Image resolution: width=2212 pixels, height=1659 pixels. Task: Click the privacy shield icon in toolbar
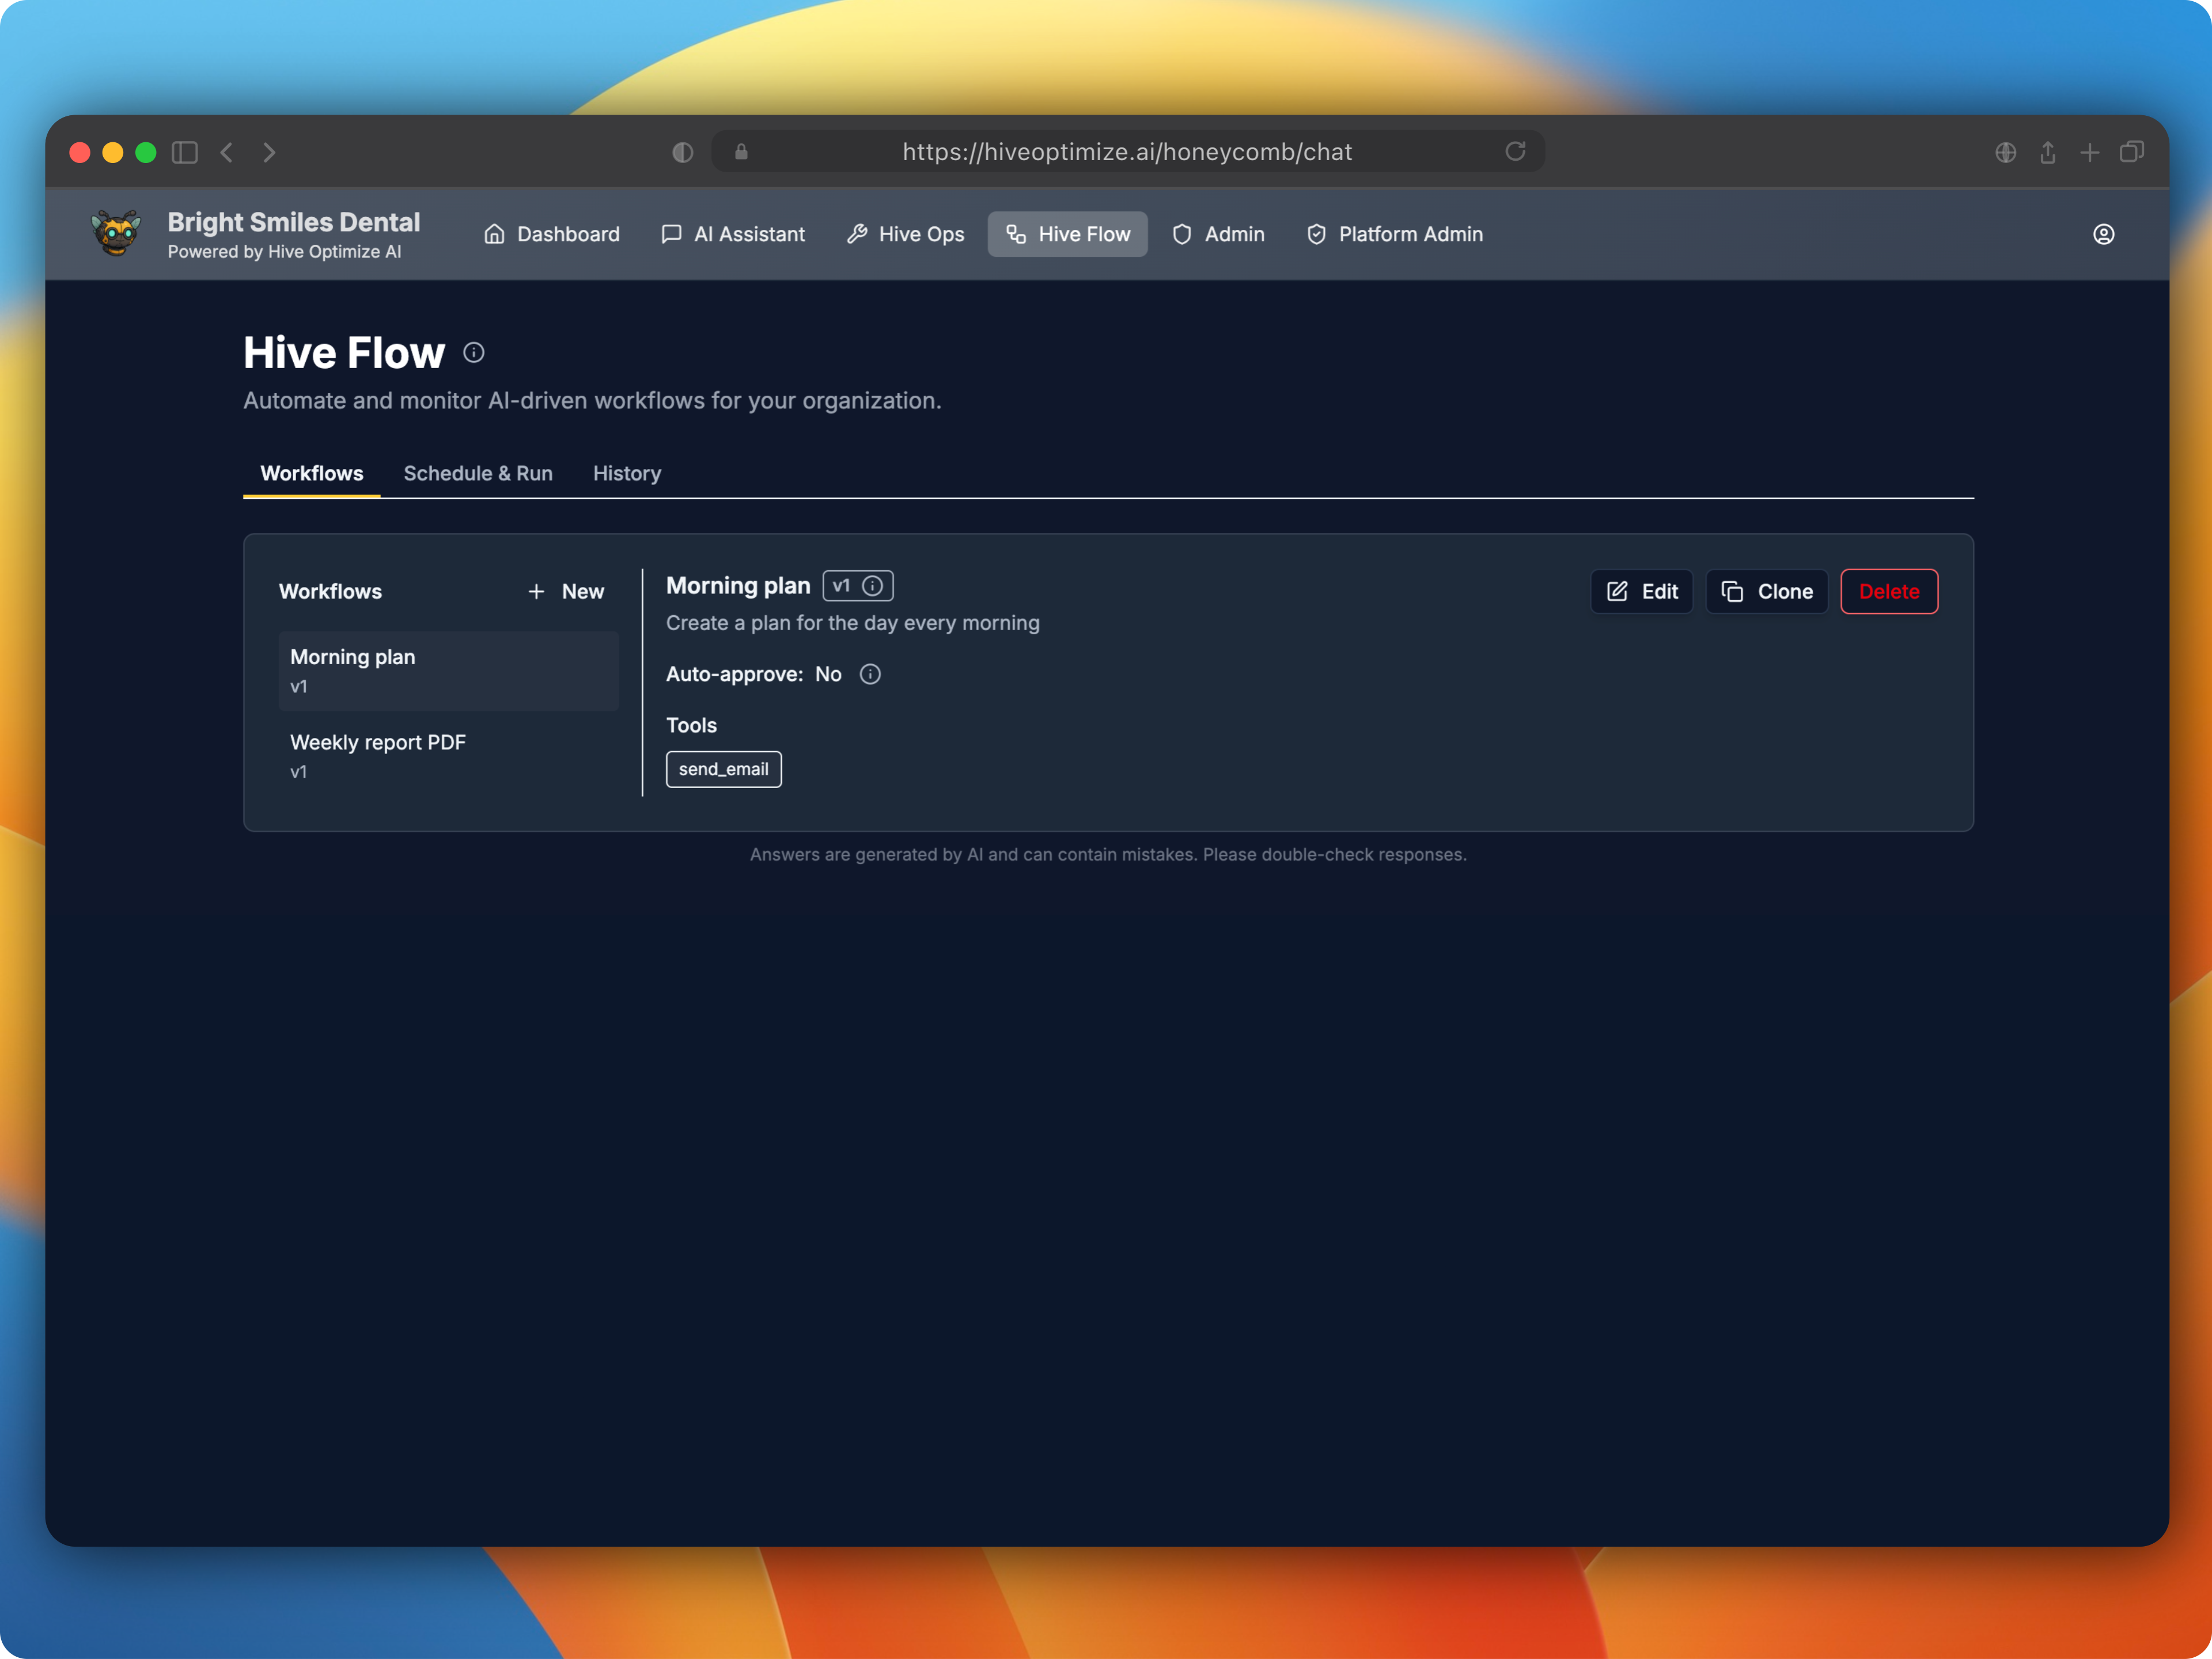683,152
